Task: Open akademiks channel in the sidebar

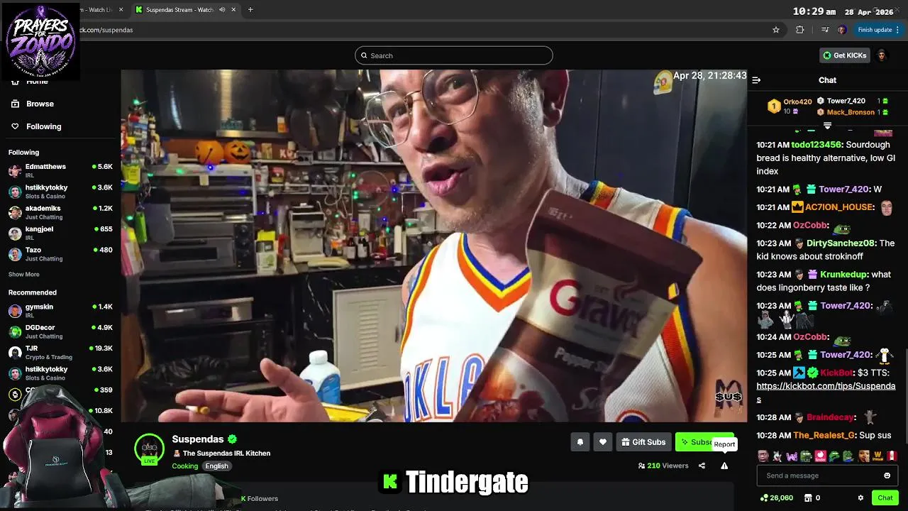Action: 60,212
